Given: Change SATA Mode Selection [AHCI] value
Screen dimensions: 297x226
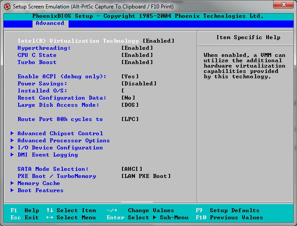Looking at the screenshot, I should [x=132, y=169].
